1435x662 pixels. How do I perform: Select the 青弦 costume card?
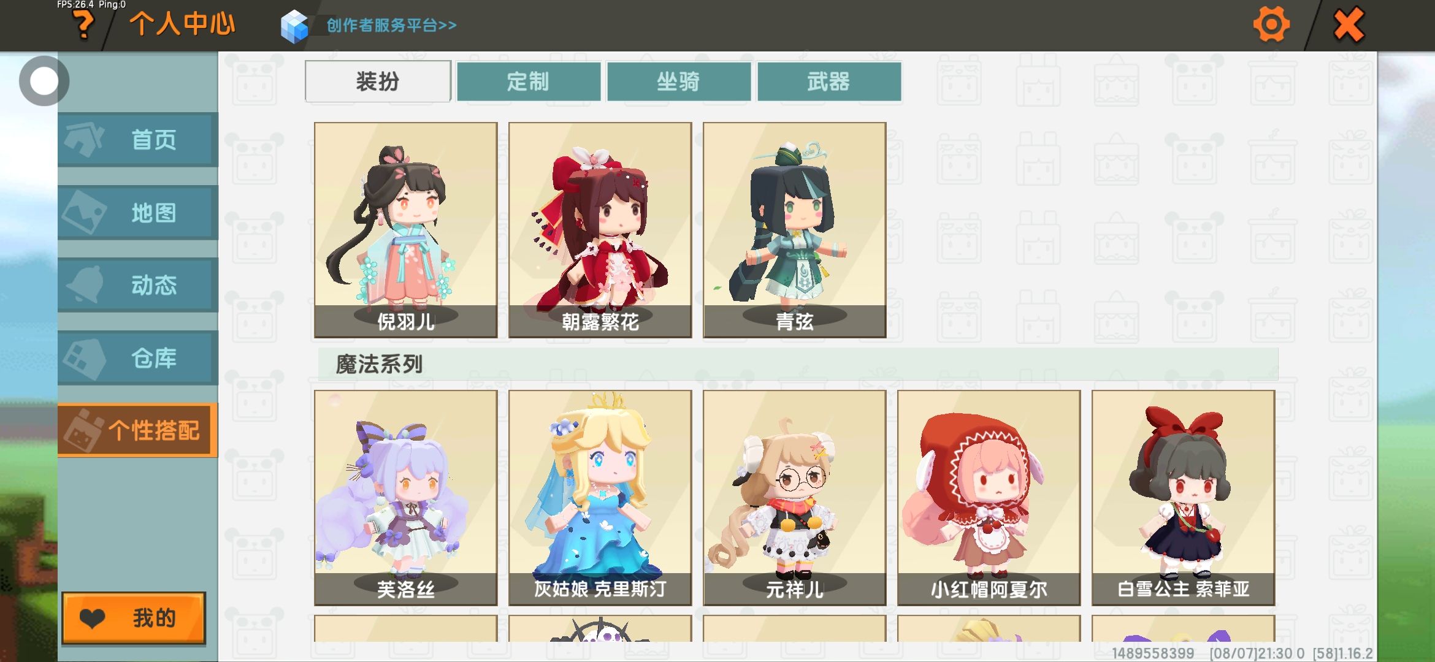794,230
